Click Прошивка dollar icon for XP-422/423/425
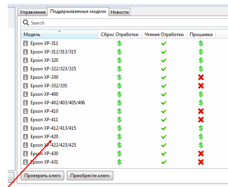The image size is (228, 187). coord(201,145)
